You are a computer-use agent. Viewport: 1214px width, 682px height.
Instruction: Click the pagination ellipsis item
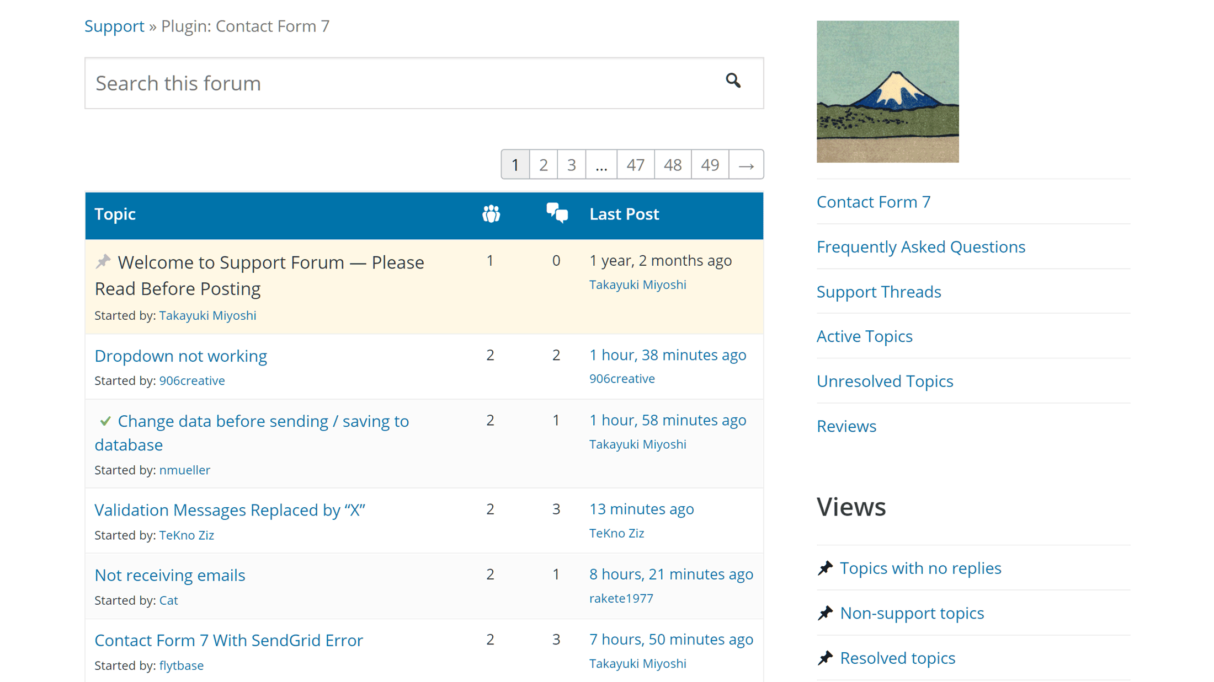pos(601,165)
